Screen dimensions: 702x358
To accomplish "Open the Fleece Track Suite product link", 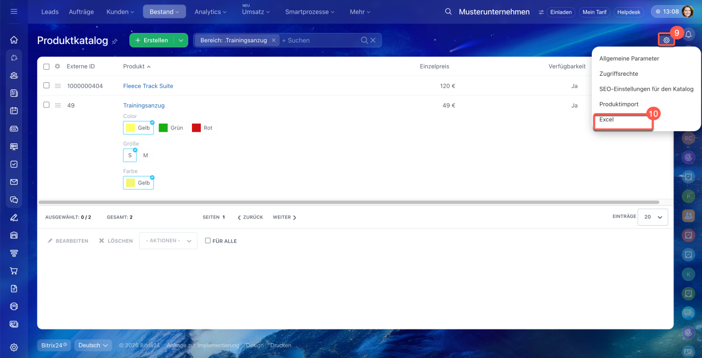I will [x=148, y=86].
